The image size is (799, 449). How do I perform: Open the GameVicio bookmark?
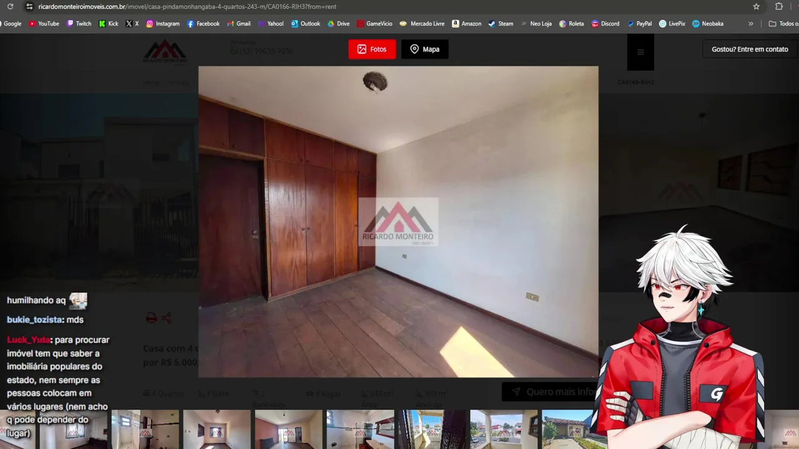click(375, 24)
